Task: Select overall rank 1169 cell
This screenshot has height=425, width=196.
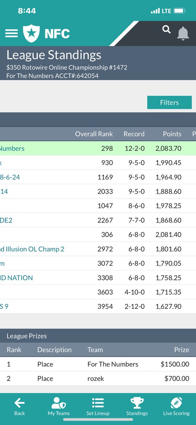Action: 105,177
